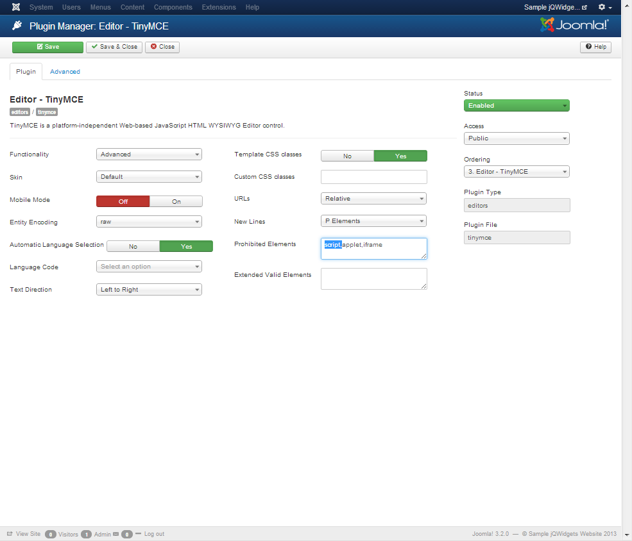Click the Log out link
Viewport: 632px width, 541px height.
click(x=155, y=534)
